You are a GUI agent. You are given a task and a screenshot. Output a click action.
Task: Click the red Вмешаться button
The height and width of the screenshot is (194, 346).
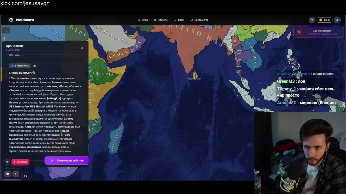(20, 162)
